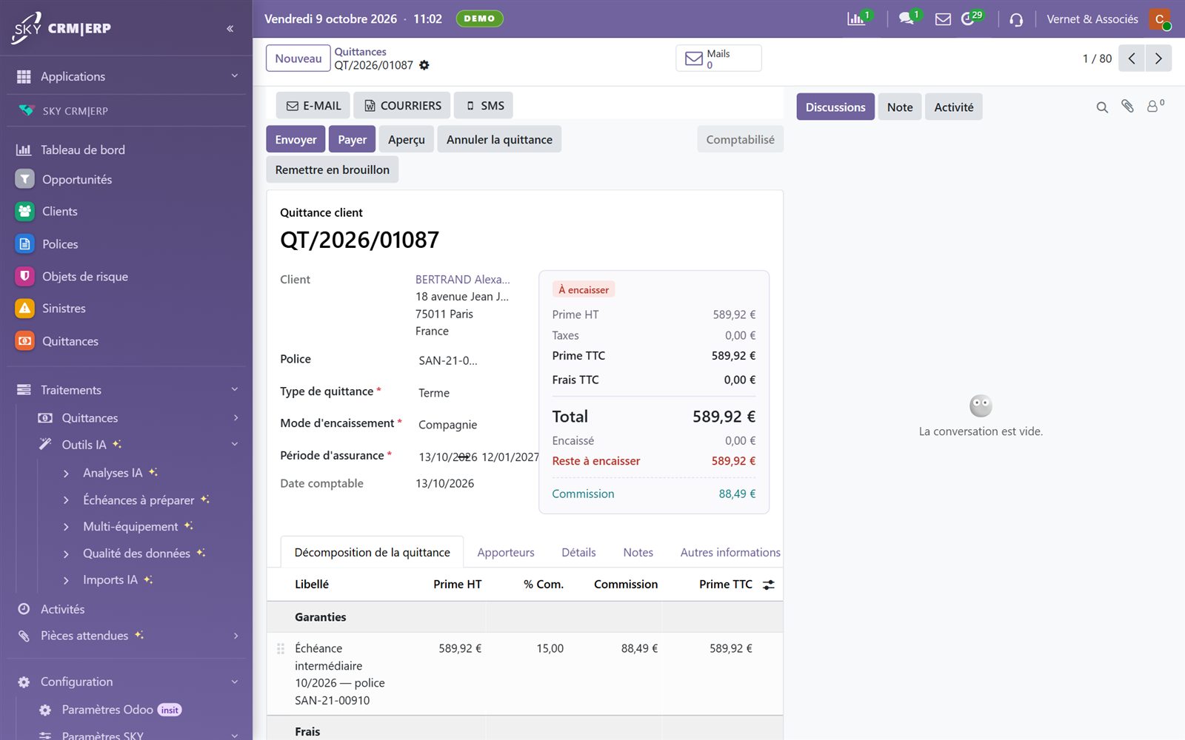Click the Mode d'encaissement field Compagnie
Image resolution: width=1185 pixels, height=740 pixels.
click(x=447, y=425)
